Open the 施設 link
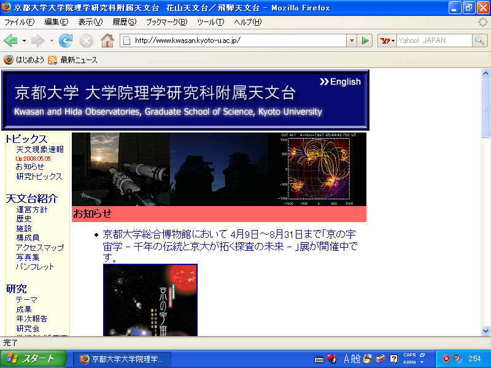This screenshot has width=491, height=368. pos(24,229)
